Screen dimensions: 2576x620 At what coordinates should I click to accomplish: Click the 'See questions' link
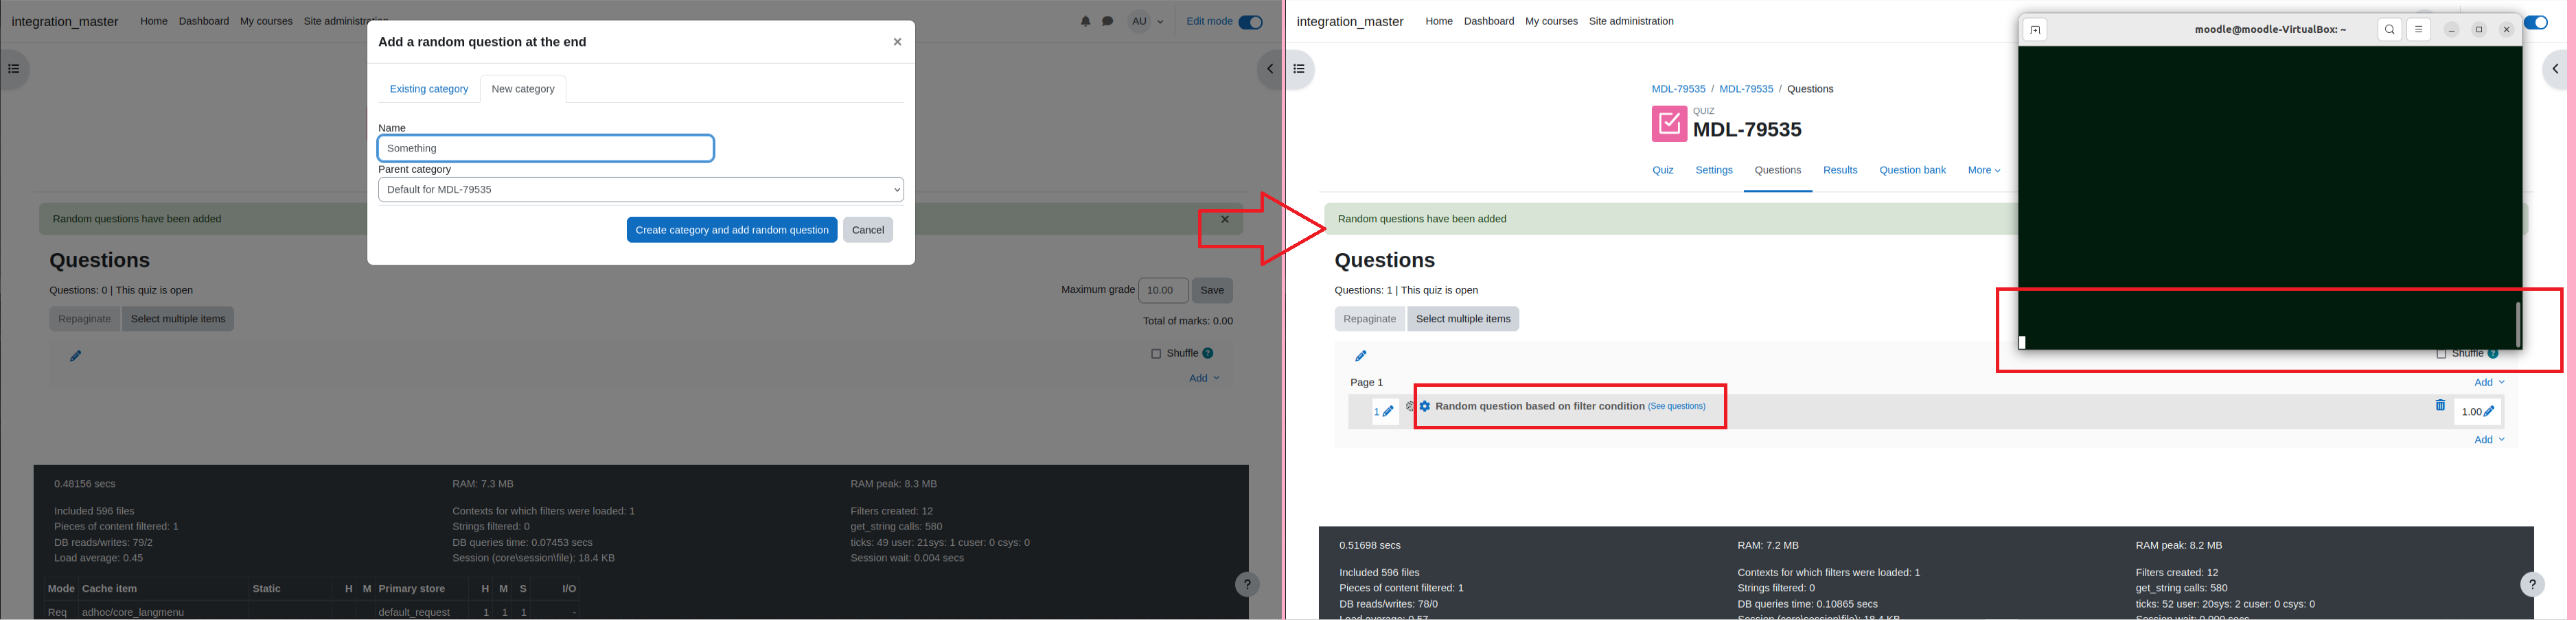click(x=1677, y=406)
